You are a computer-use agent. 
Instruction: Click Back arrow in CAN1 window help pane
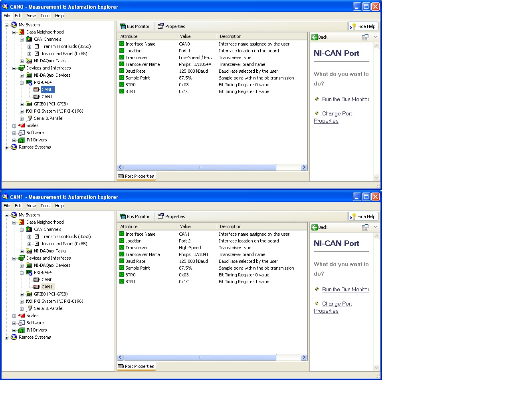pos(315,227)
